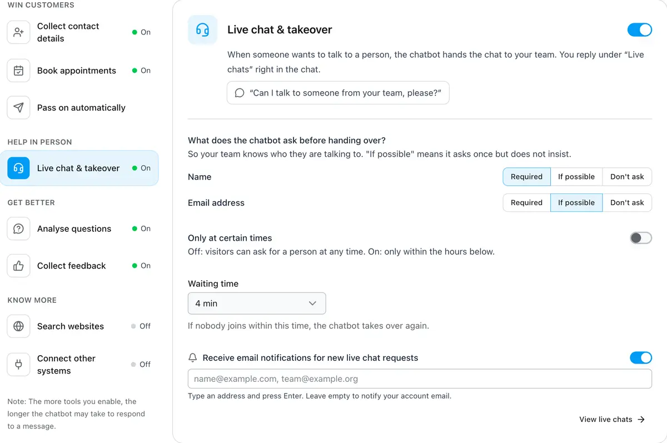
Task: Set Email address to If possible
Action: (x=576, y=203)
